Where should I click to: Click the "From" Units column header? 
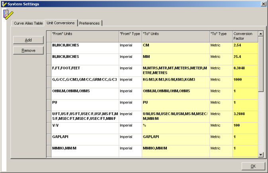[84, 36]
